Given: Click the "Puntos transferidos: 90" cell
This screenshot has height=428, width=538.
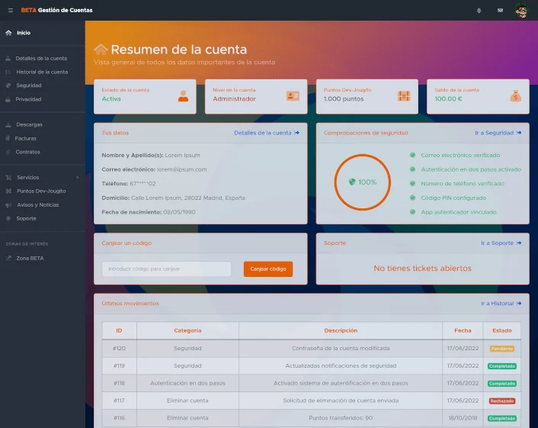Looking at the screenshot, I should point(341,418).
